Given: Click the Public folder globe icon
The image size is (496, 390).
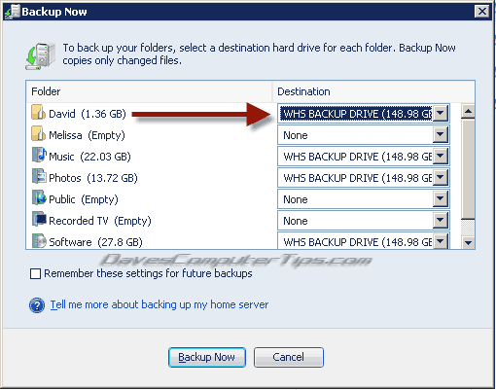Looking at the screenshot, I should tap(39, 197).
